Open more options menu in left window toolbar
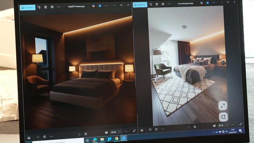This screenshot has width=254, height=143. click(x=59, y=7)
